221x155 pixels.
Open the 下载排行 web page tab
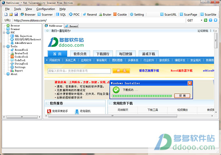103,54
